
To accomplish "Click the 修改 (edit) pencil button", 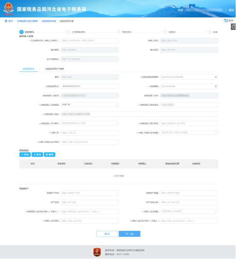I will pyautogui.click(x=37, y=154).
